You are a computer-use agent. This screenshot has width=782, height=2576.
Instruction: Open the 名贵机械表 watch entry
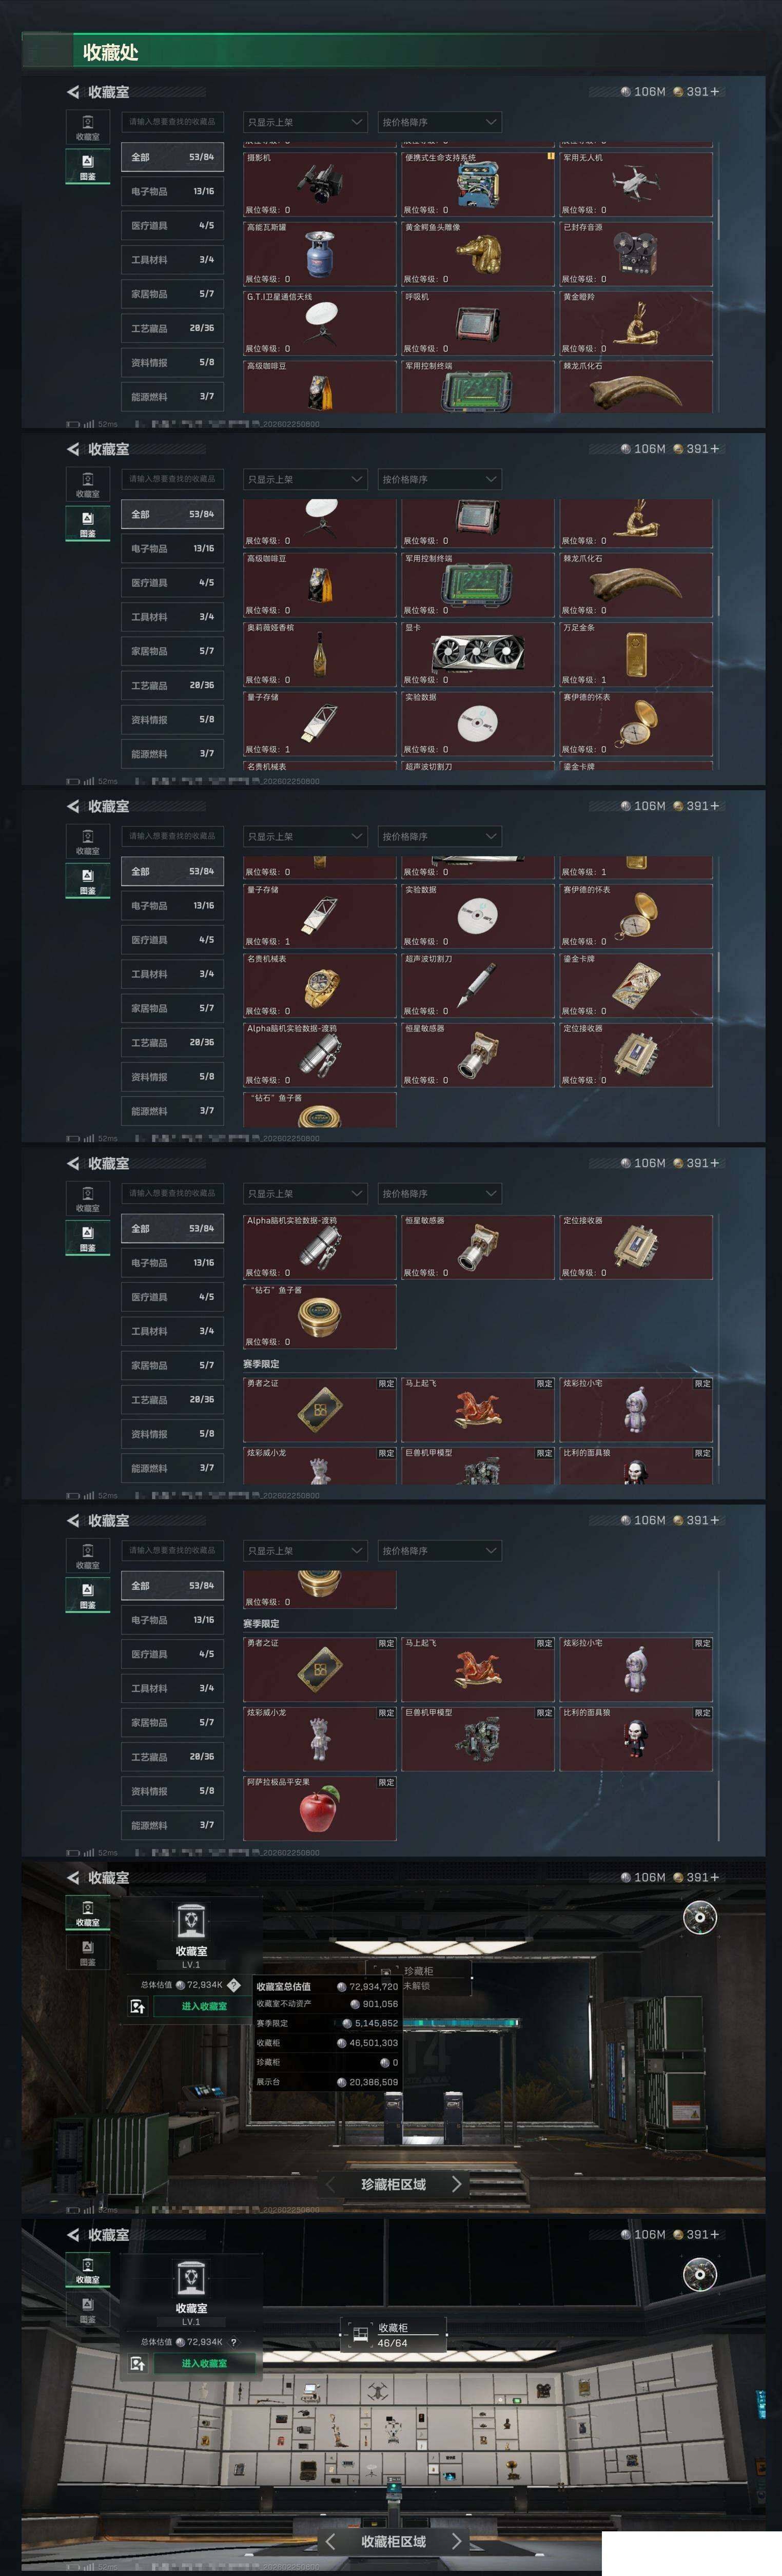pyautogui.click(x=320, y=985)
